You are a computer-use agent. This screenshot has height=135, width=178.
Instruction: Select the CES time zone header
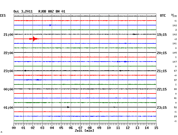click(3, 16)
